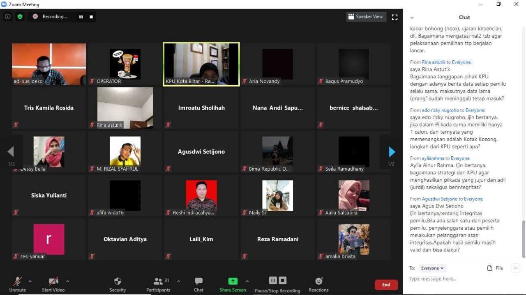Unmute the microphone
Screen dimensions: 526x295
tap(17, 281)
